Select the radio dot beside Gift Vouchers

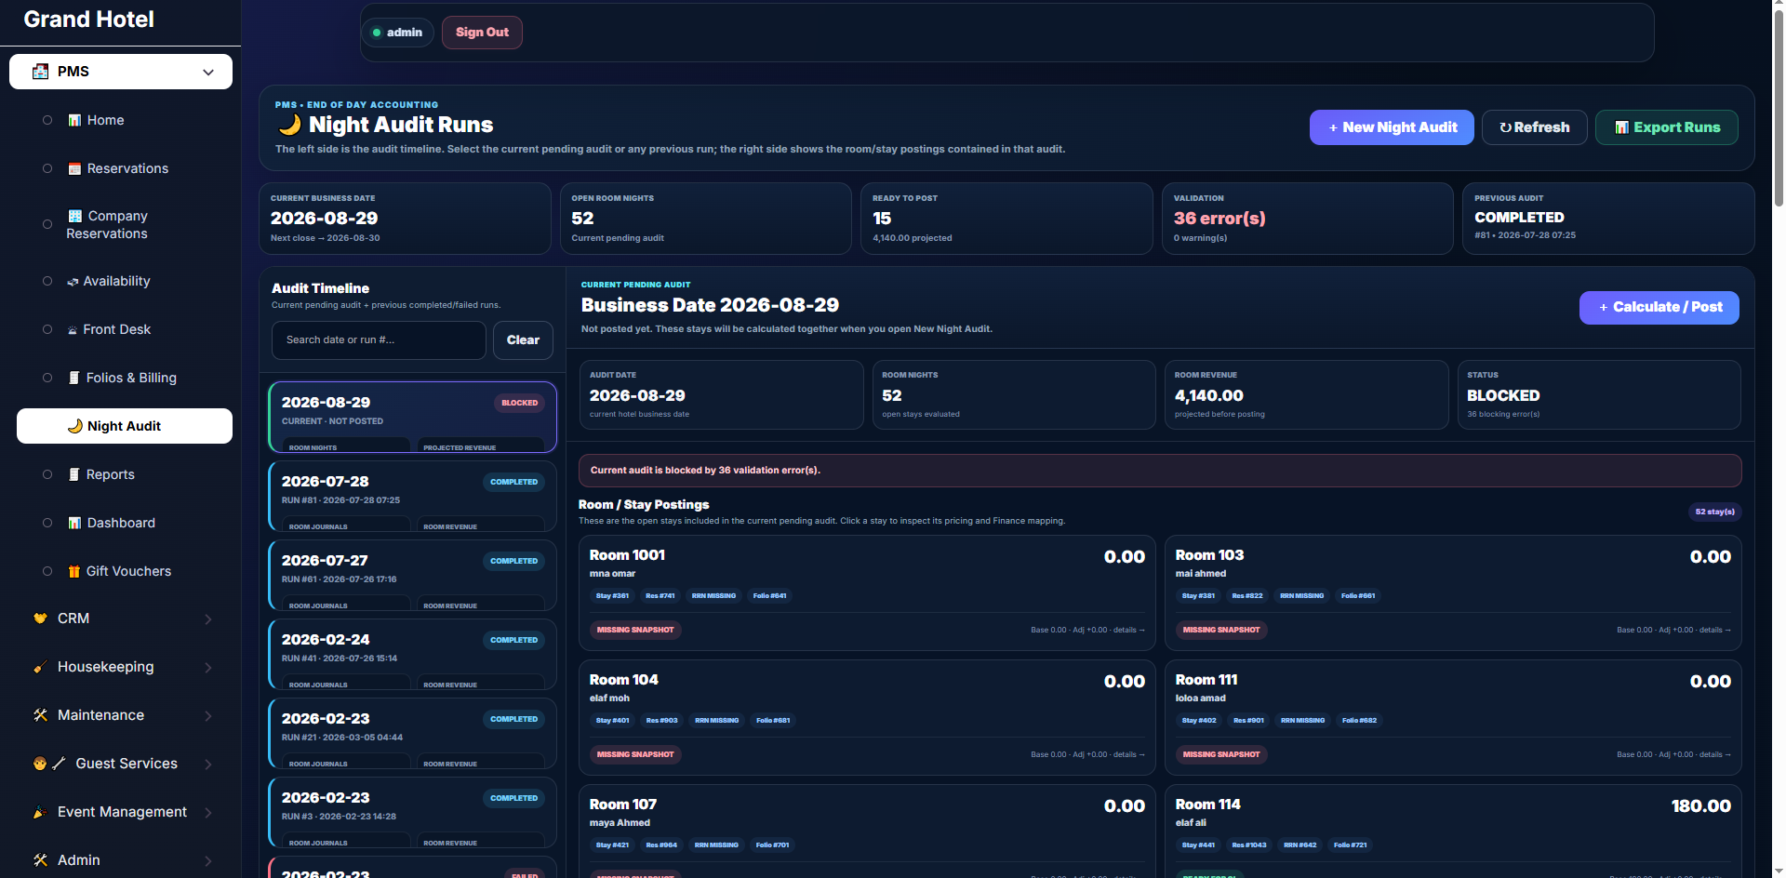click(x=47, y=571)
